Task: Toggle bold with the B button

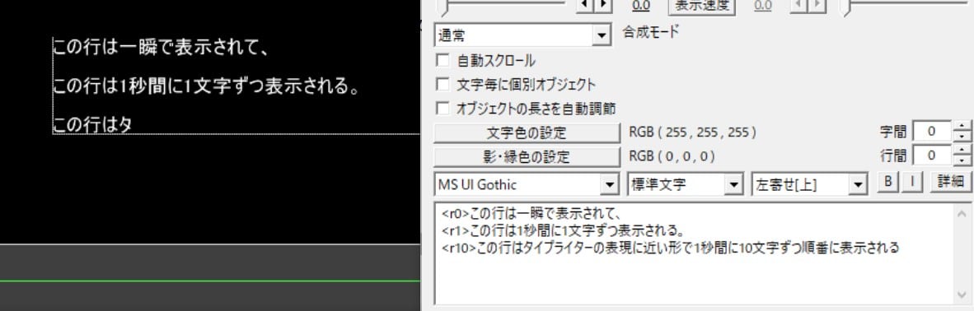Action: pyautogui.click(x=888, y=181)
